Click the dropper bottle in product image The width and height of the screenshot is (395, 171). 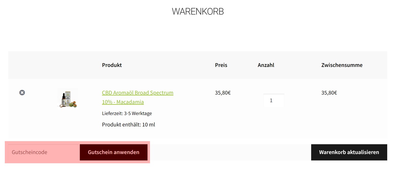pos(64,100)
